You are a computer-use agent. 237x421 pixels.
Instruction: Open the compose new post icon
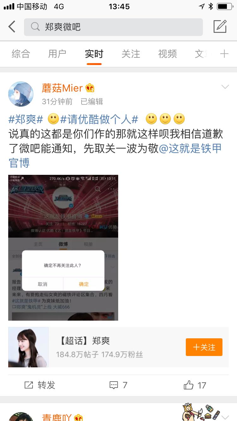coord(220,27)
